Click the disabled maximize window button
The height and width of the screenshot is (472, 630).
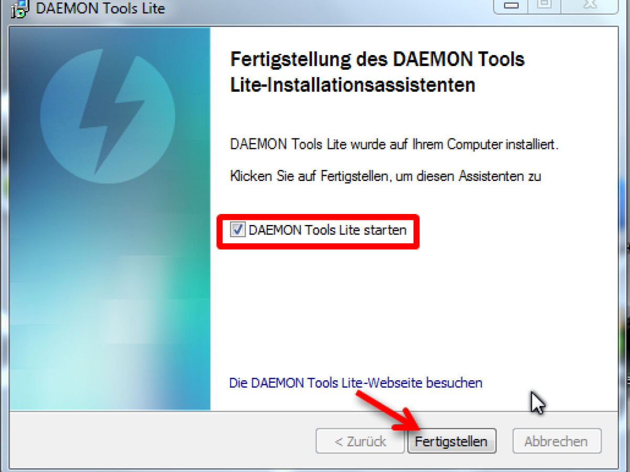pos(544,5)
